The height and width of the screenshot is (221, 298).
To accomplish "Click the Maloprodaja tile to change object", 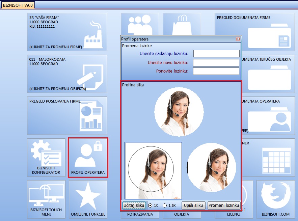I will point(67,74).
